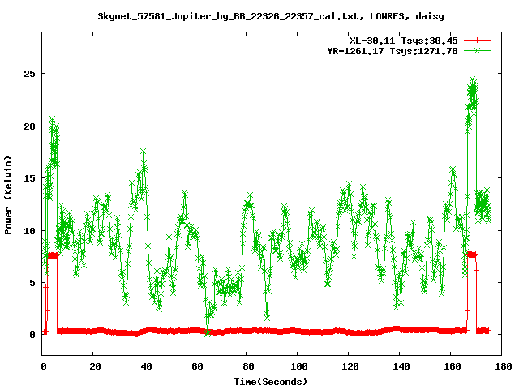Click the green peak near 168 seconds
The height and width of the screenshot is (389, 519).
(x=473, y=80)
